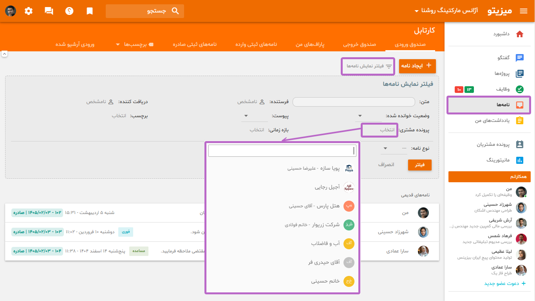Screen dimensions: 535x301
Task: Open colleague شهرزاد حسینی in همکارانم list
Action: pos(490,207)
